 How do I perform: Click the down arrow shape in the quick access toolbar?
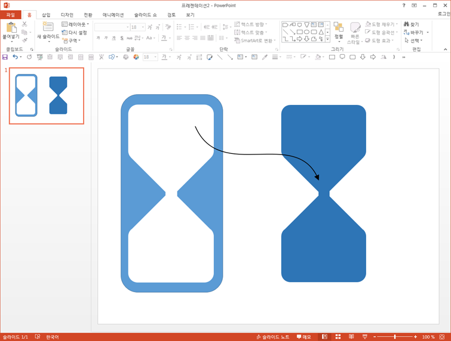[363, 57]
